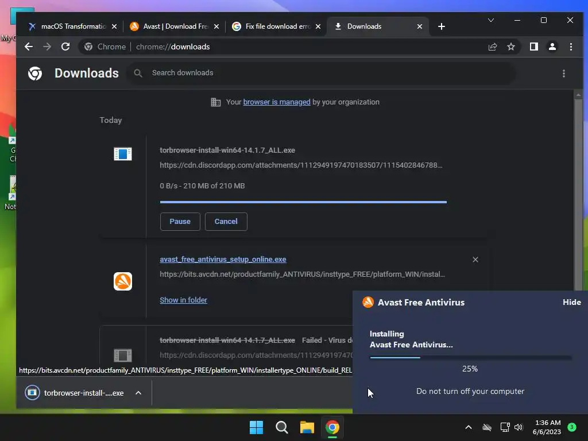Click the 0 B/s - 210 MB status text
Screen dimensions: 588x441
(x=202, y=186)
